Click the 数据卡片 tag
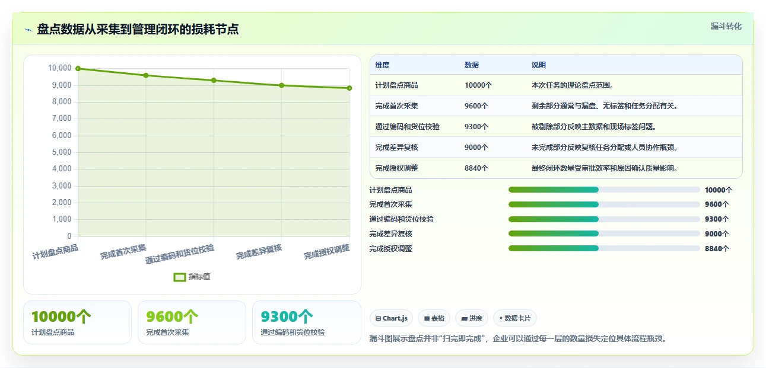The height and width of the screenshot is (368, 766). pos(515,318)
